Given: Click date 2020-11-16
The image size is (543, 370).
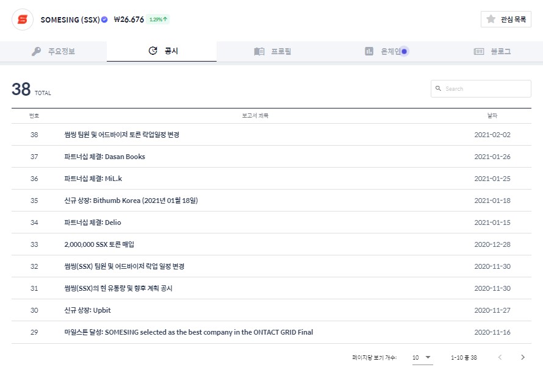Looking at the screenshot, I should pyautogui.click(x=492, y=332).
